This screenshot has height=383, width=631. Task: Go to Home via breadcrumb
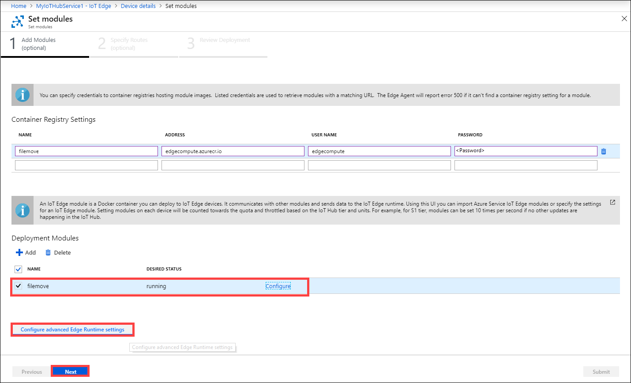[x=19, y=6]
